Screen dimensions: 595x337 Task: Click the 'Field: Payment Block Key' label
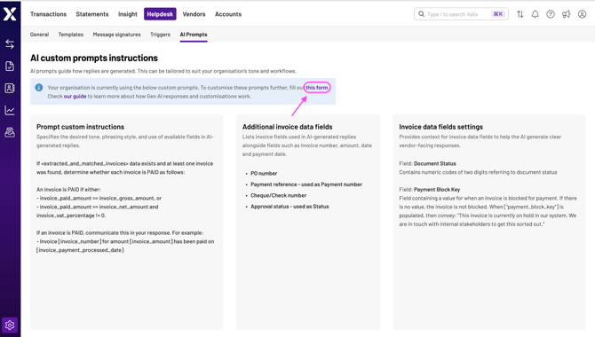coord(429,189)
